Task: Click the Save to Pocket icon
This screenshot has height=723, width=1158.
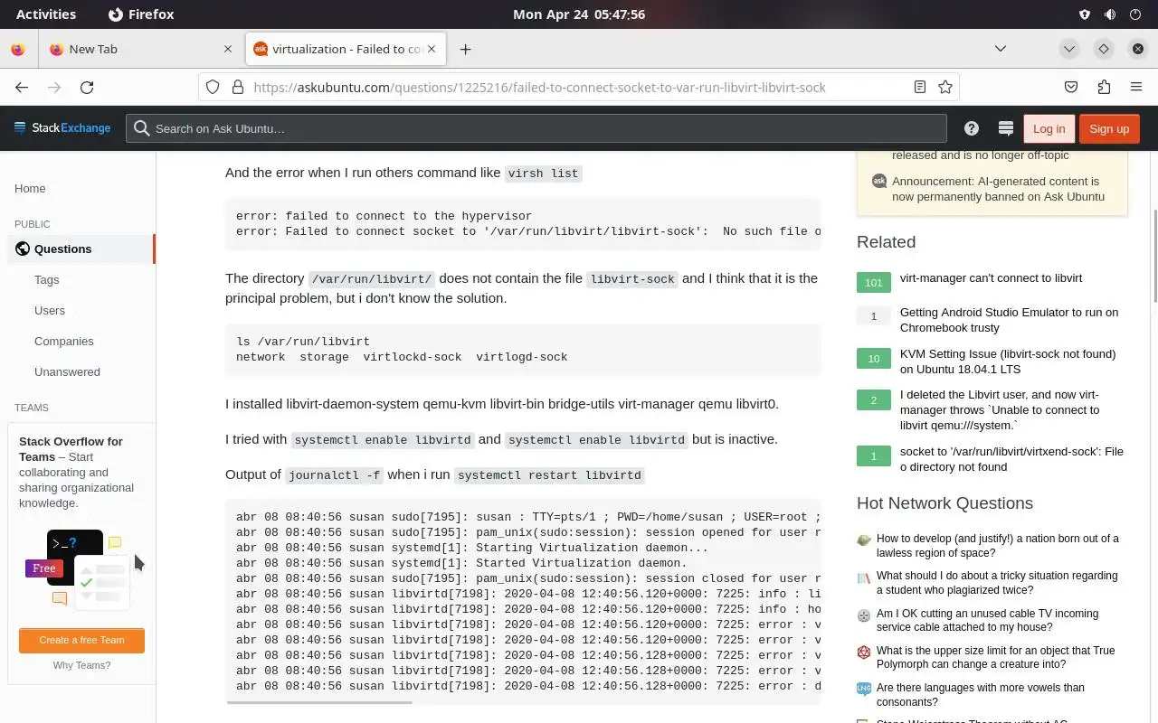Action: pyautogui.click(x=1071, y=87)
